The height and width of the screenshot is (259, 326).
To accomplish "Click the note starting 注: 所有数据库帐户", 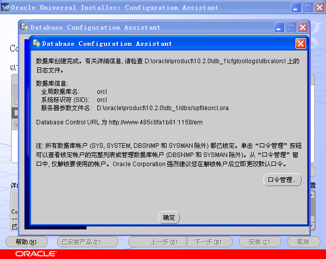I will pos(169,155).
